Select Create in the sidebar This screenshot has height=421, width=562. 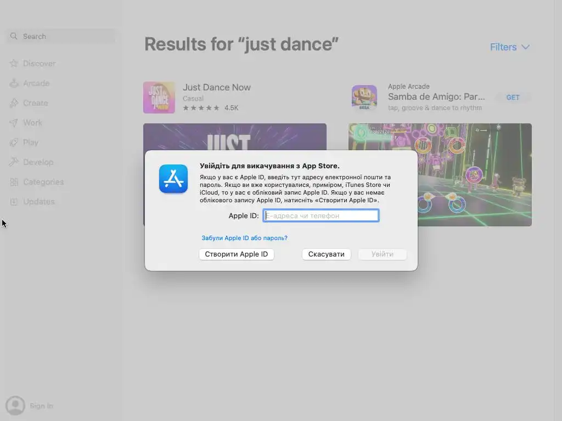36,103
